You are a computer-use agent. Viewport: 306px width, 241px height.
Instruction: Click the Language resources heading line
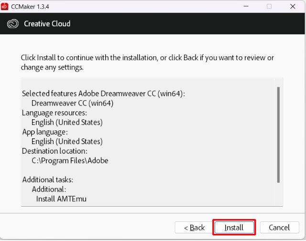click(55, 113)
